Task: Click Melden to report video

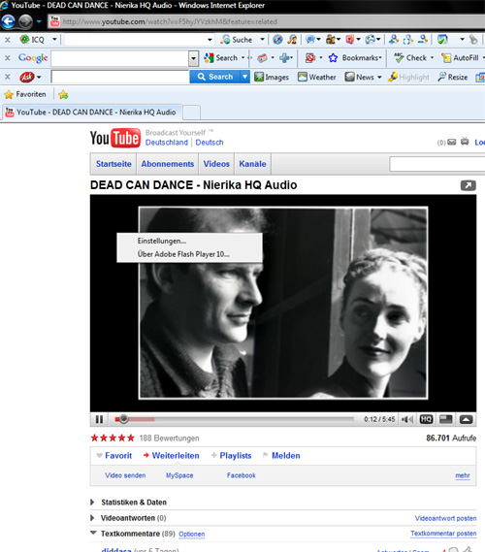Action: tap(286, 456)
